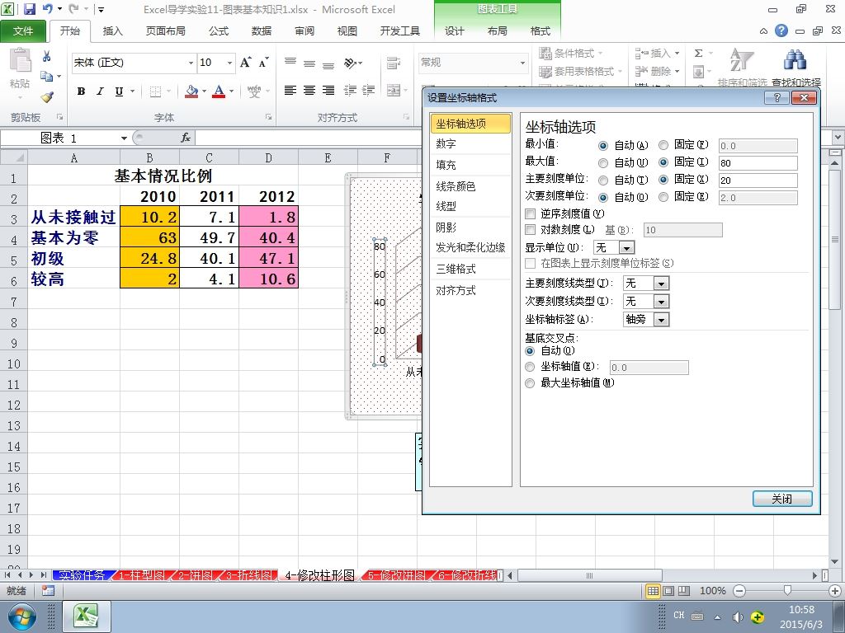845x633 pixels.
Task: Click the Close button in axis dialog
Action: 782,499
